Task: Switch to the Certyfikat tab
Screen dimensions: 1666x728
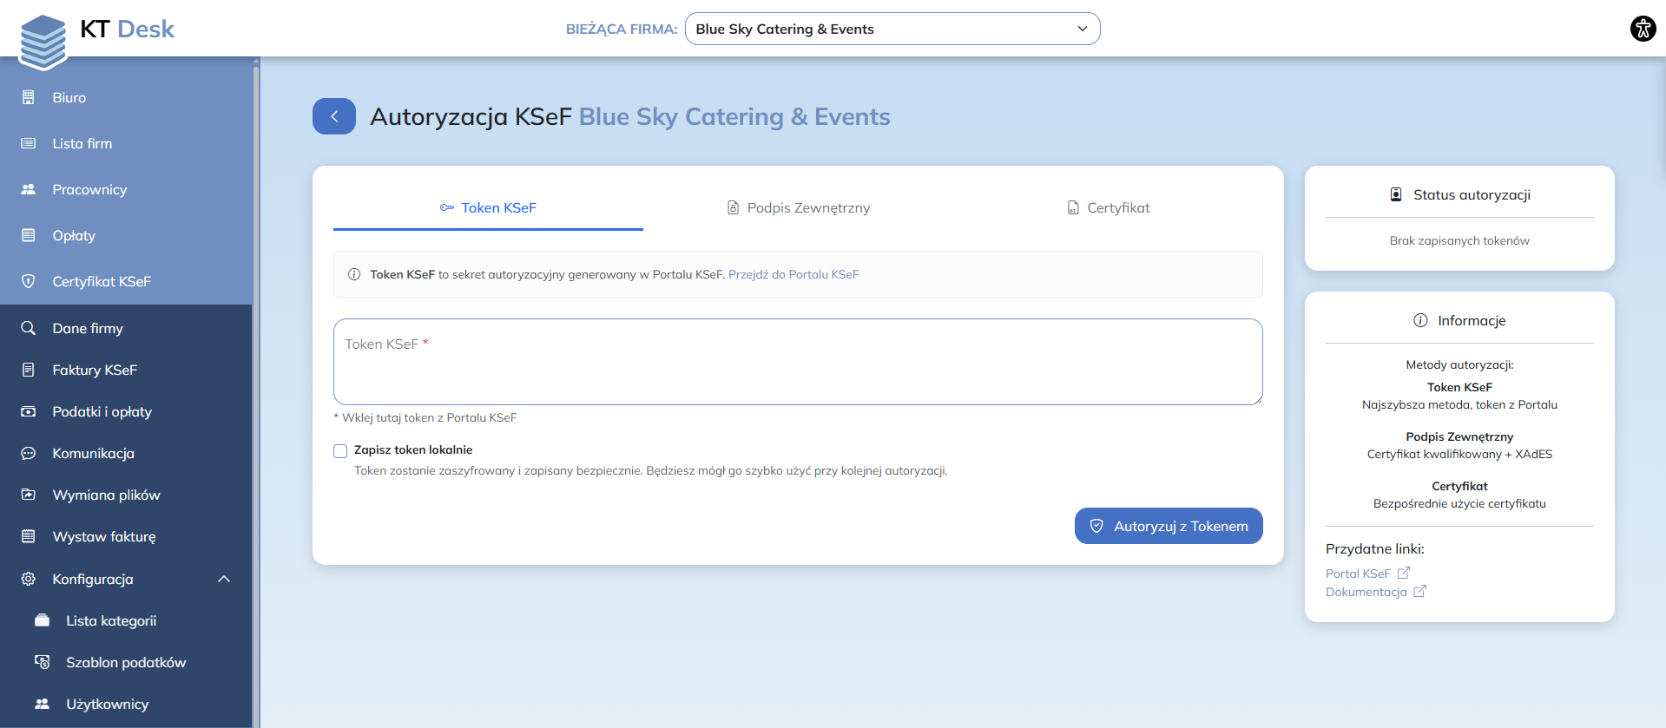Action: 1108,207
